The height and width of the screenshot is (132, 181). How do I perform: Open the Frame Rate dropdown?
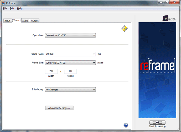[x=70, y=54]
